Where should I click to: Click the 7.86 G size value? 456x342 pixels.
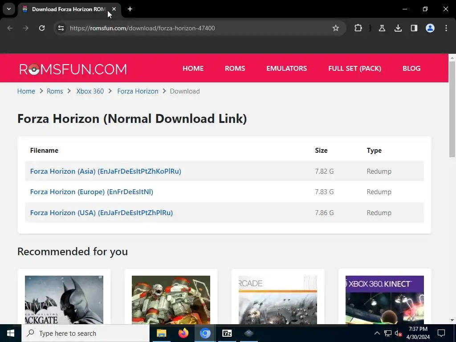(x=324, y=212)
